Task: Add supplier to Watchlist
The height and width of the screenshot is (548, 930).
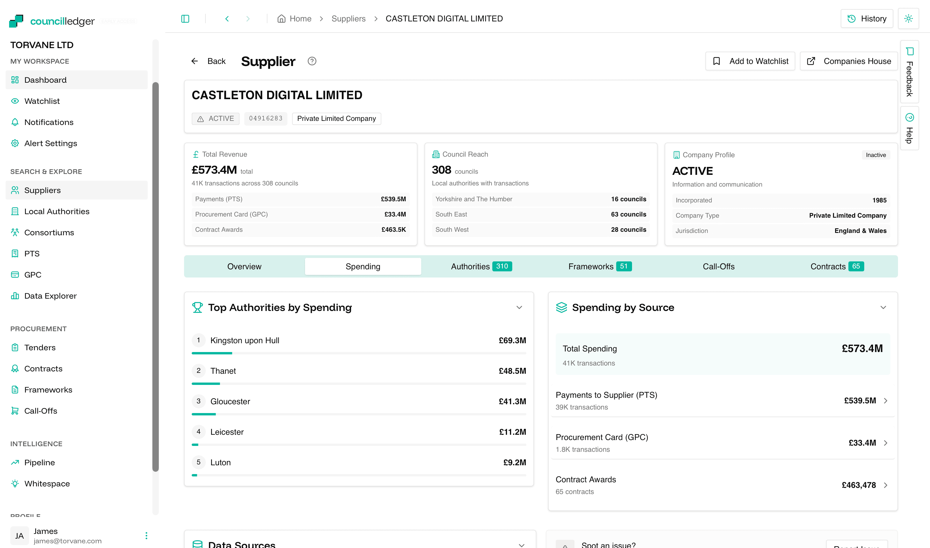Action: click(x=750, y=61)
